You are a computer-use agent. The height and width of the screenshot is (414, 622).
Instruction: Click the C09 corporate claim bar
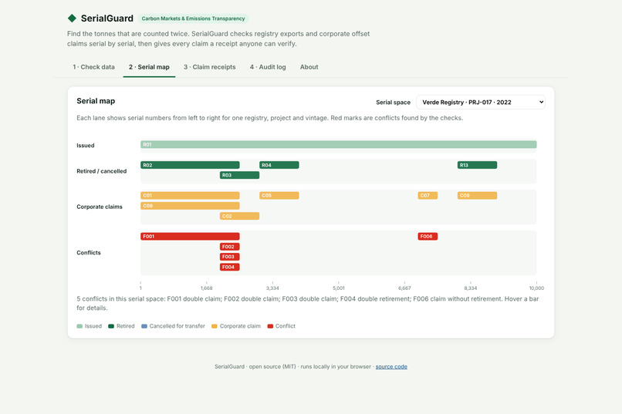[x=477, y=195]
